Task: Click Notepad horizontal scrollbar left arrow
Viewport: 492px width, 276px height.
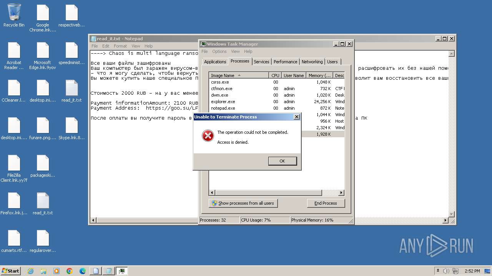Action: coord(93,220)
